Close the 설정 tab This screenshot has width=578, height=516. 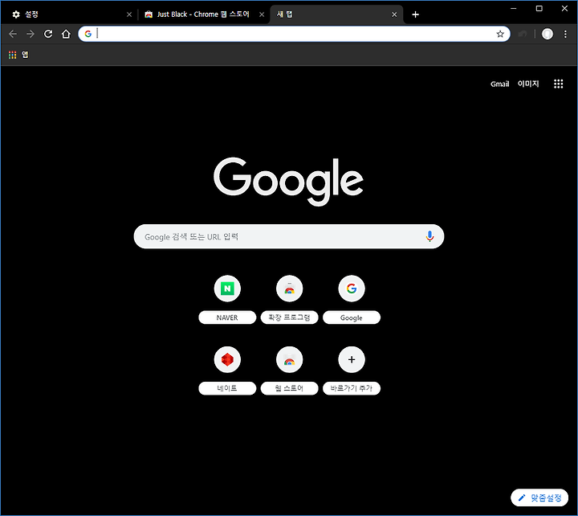(x=129, y=14)
